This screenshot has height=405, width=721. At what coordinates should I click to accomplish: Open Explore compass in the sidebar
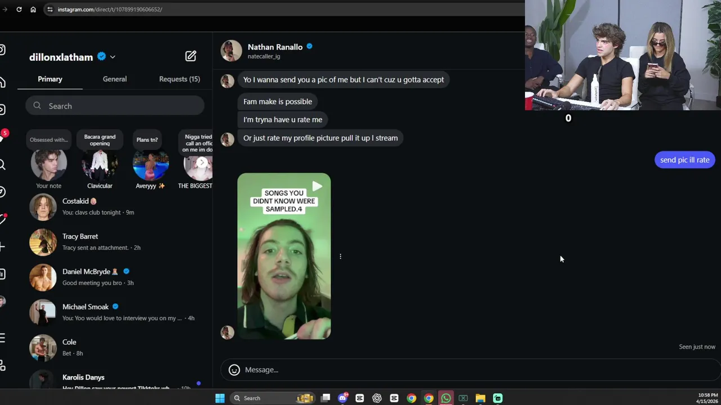click(x=2, y=192)
